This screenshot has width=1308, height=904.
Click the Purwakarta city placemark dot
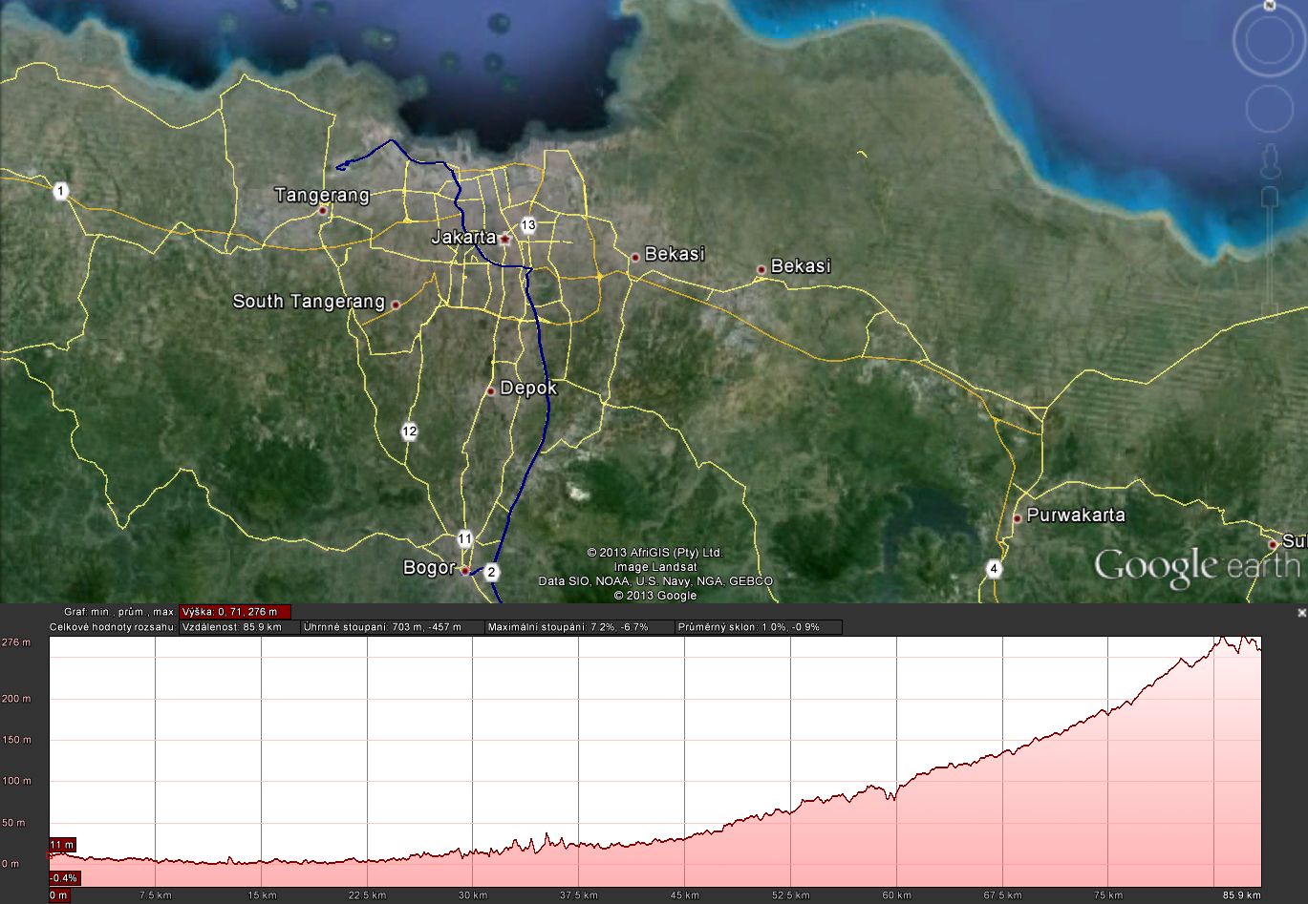tap(1018, 518)
